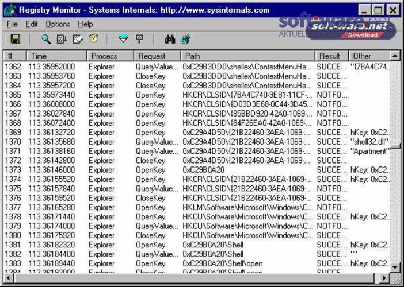The height and width of the screenshot is (287, 404).
Task: Click the vertical scrollbar up arrow
Action: tap(395, 56)
